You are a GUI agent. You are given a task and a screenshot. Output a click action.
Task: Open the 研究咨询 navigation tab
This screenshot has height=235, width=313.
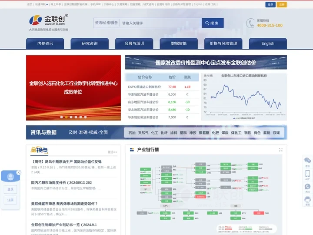pyautogui.click(x=90, y=44)
